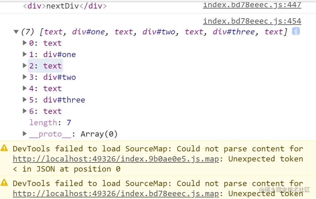Expand the arrow for item 1: div#one

click(25, 54)
